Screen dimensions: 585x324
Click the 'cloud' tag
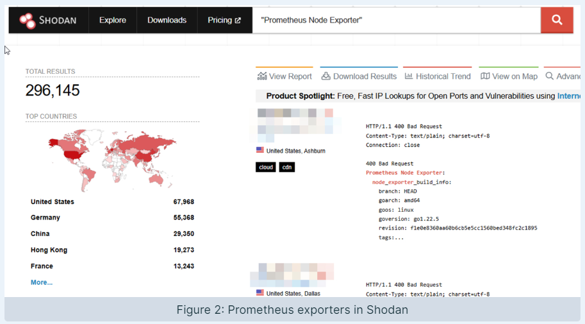266,167
